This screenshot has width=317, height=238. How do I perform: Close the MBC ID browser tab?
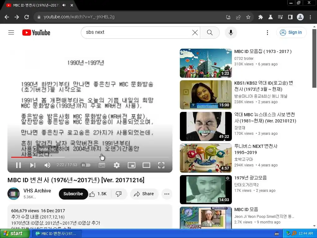click(x=72, y=5)
